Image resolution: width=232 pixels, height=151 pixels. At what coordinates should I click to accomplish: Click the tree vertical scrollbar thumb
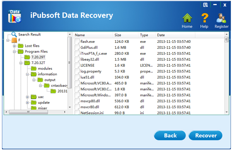pos(70,63)
